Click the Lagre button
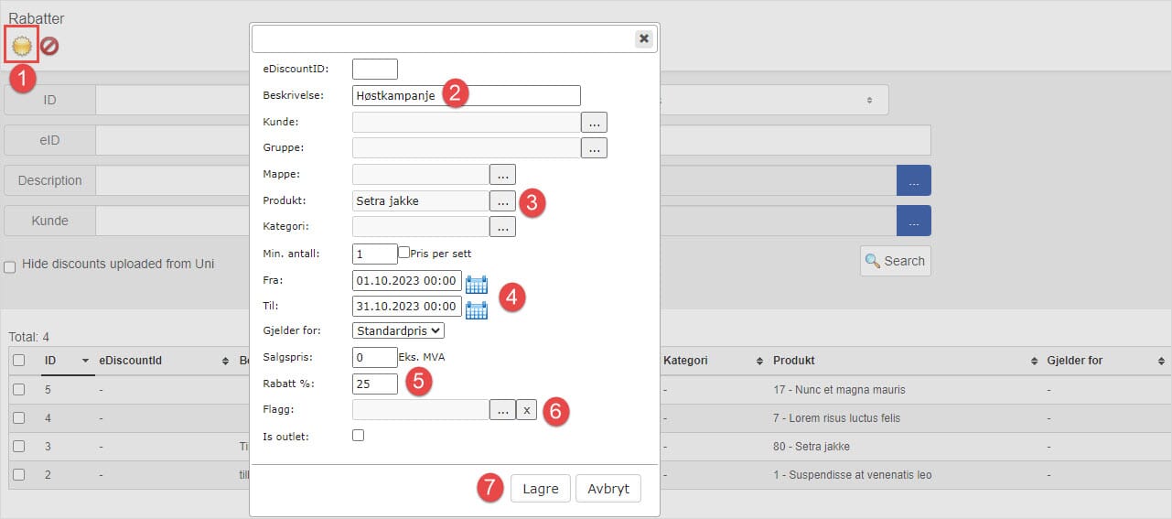Viewport: 1172px width, 519px height. tap(540, 489)
